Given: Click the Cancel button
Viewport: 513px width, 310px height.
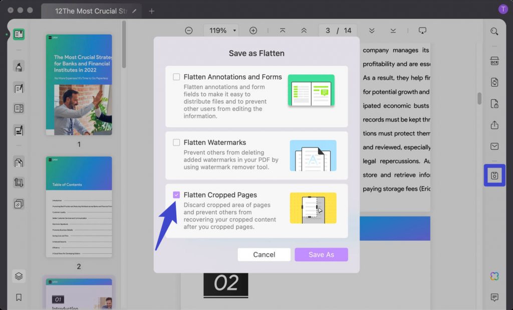Looking at the screenshot, I should tap(264, 254).
